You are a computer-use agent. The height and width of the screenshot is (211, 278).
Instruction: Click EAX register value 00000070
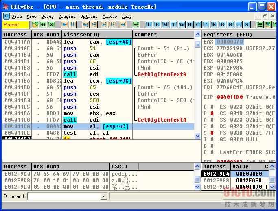[230, 42]
